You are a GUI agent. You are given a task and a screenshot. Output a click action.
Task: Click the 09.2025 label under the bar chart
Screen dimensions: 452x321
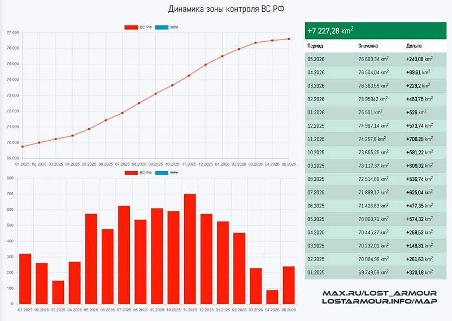(x=157, y=310)
